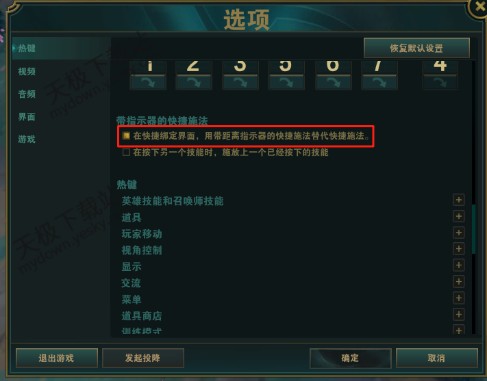
Task: Expand the 视角控制 hotkey section
Action: (459, 248)
